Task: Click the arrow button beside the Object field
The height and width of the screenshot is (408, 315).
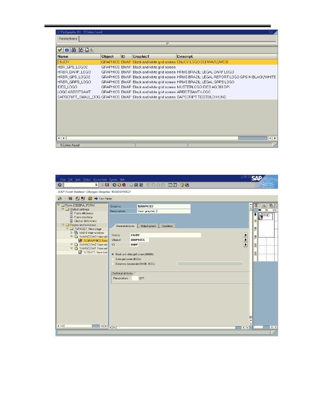Action: [245, 240]
